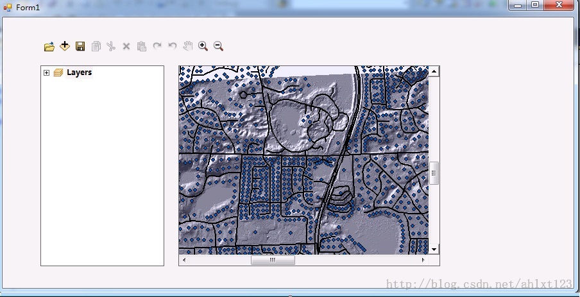
Task: Maximize the Form1 window
Action: pyautogui.click(x=535, y=5)
